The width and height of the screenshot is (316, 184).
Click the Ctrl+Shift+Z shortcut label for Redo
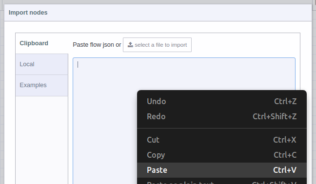click(x=275, y=116)
